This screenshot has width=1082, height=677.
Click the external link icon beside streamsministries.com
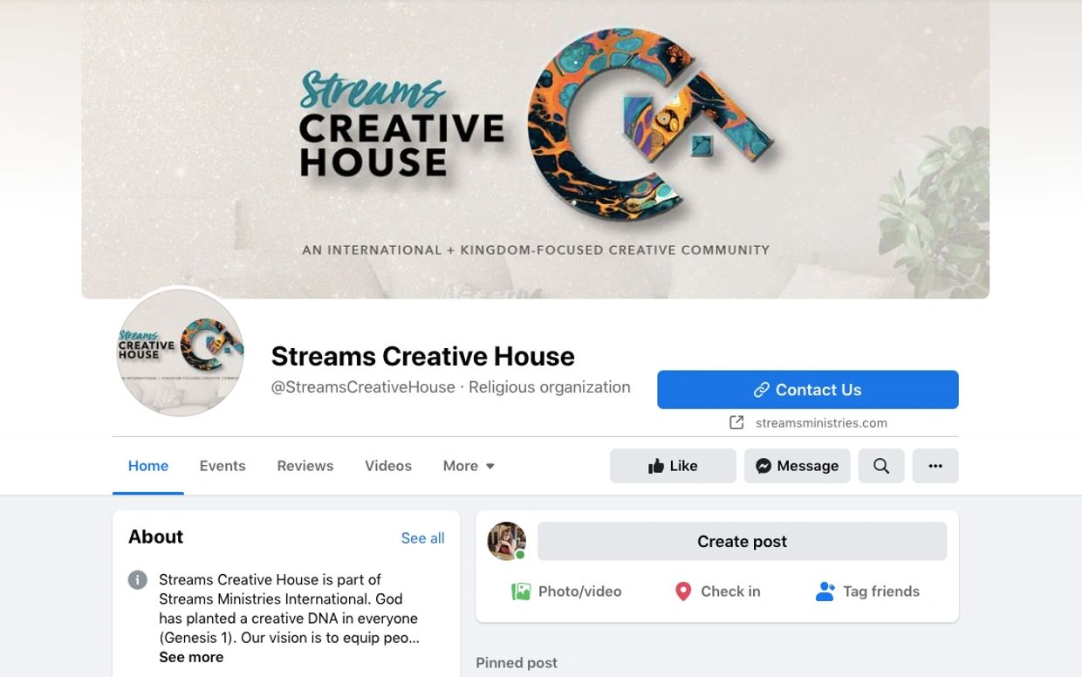tap(736, 423)
